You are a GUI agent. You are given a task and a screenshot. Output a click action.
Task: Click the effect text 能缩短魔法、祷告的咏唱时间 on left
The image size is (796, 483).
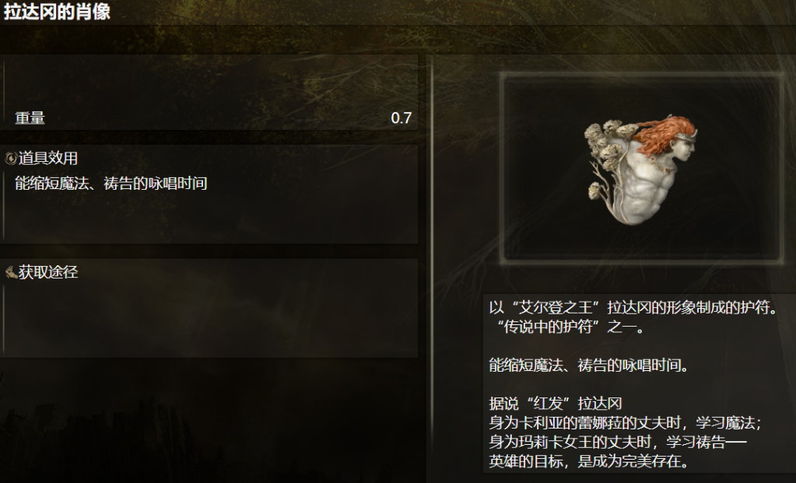coord(111,183)
